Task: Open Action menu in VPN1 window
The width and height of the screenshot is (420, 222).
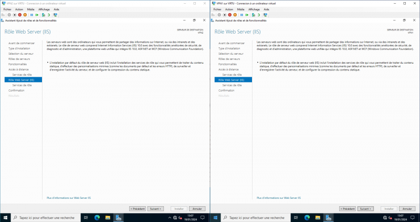Action: [x=229, y=9]
